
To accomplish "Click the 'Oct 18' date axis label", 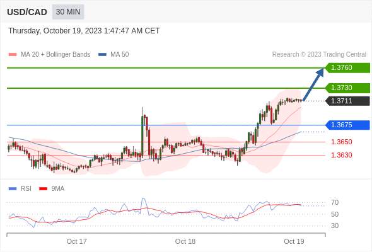I will coord(185,241).
